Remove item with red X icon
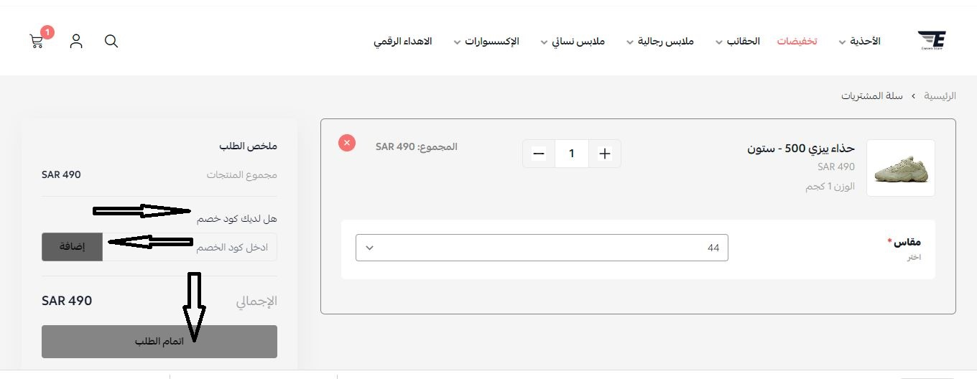This screenshot has width=977, height=379. pyautogui.click(x=347, y=143)
